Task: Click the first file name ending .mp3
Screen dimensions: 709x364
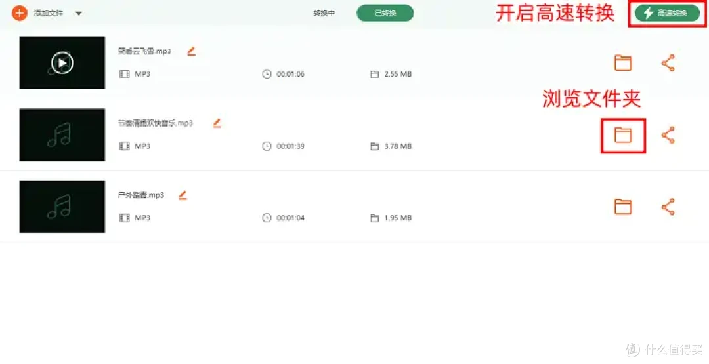Action: pyautogui.click(x=144, y=51)
